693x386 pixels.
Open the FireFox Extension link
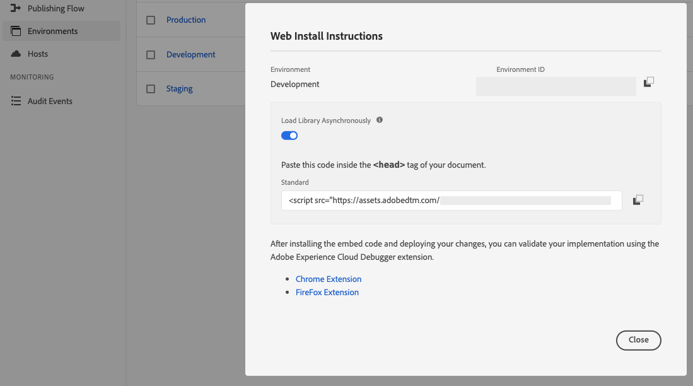pos(327,292)
